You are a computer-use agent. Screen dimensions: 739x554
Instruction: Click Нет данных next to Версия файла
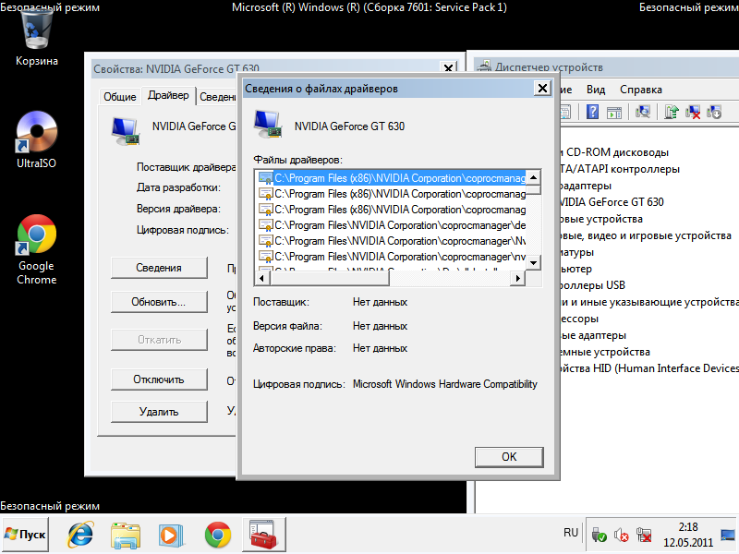[380, 326]
